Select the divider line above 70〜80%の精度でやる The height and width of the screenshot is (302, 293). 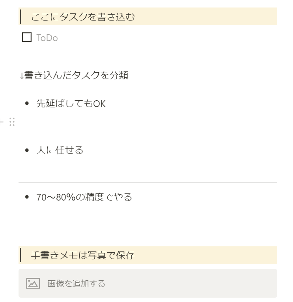[x=148, y=183]
